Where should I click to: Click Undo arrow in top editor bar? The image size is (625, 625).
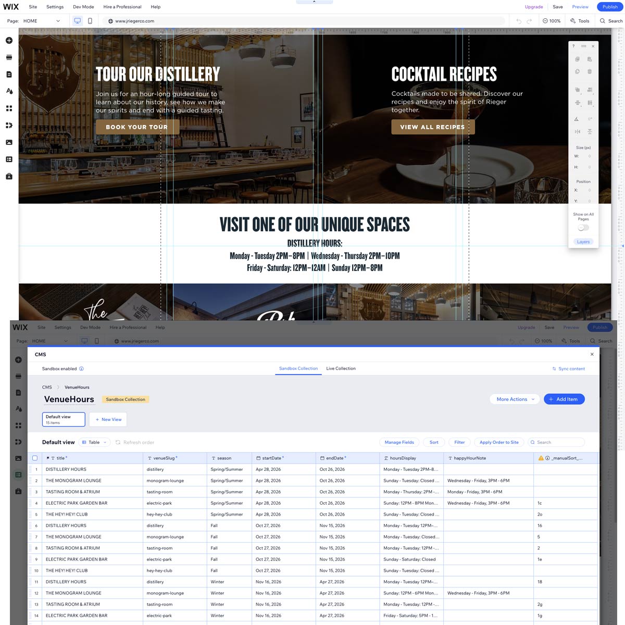click(x=519, y=21)
